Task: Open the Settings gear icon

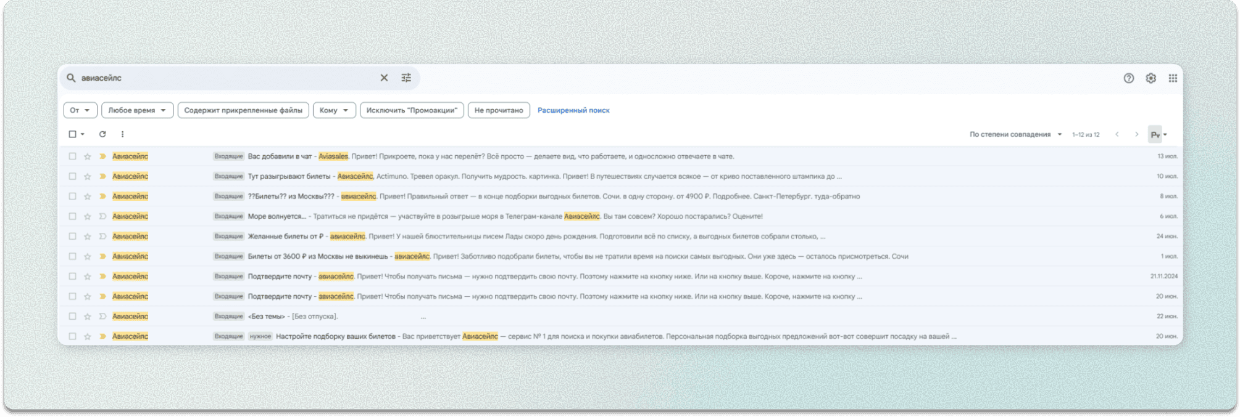Action: click(1151, 78)
